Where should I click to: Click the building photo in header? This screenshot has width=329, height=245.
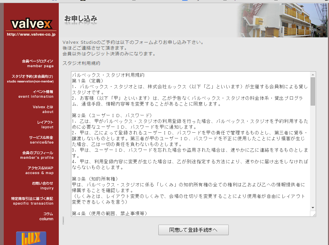click(282, 20)
